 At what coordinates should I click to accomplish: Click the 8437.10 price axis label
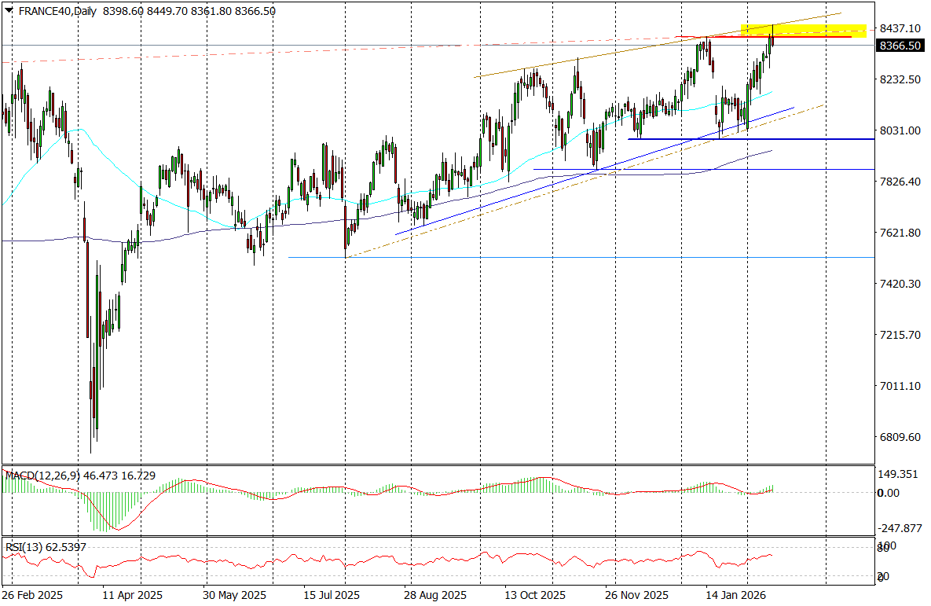pyautogui.click(x=900, y=28)
